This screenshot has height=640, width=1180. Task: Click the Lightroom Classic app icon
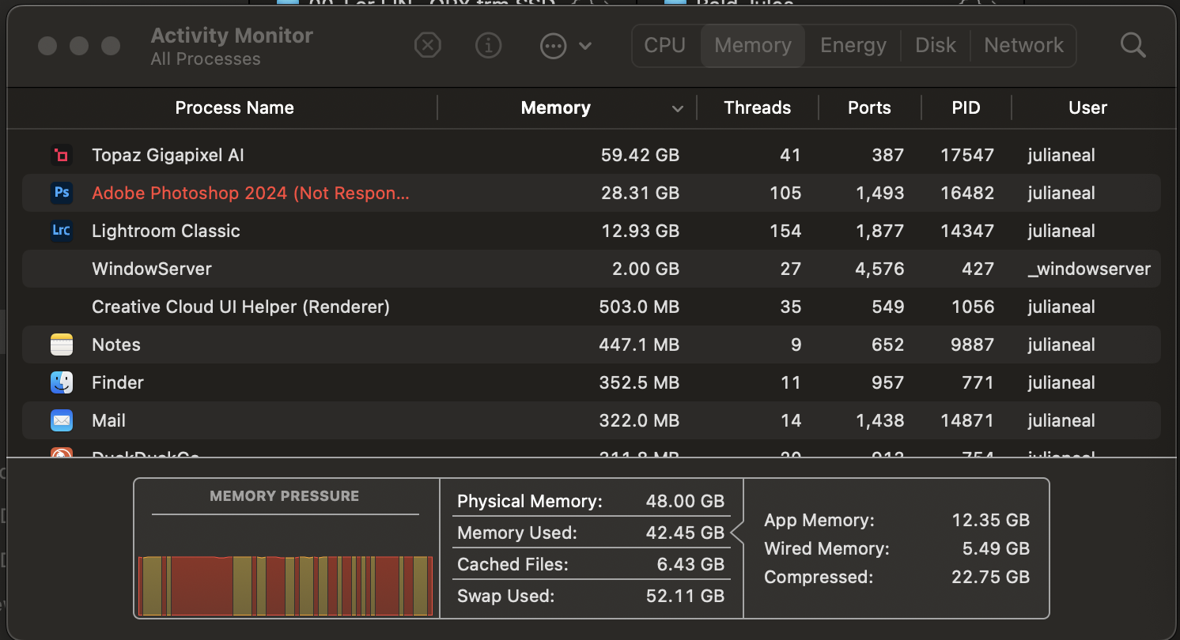point(62,231)
